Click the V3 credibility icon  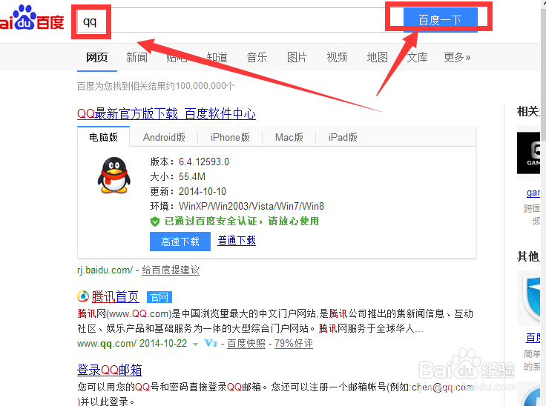point(211,343)
